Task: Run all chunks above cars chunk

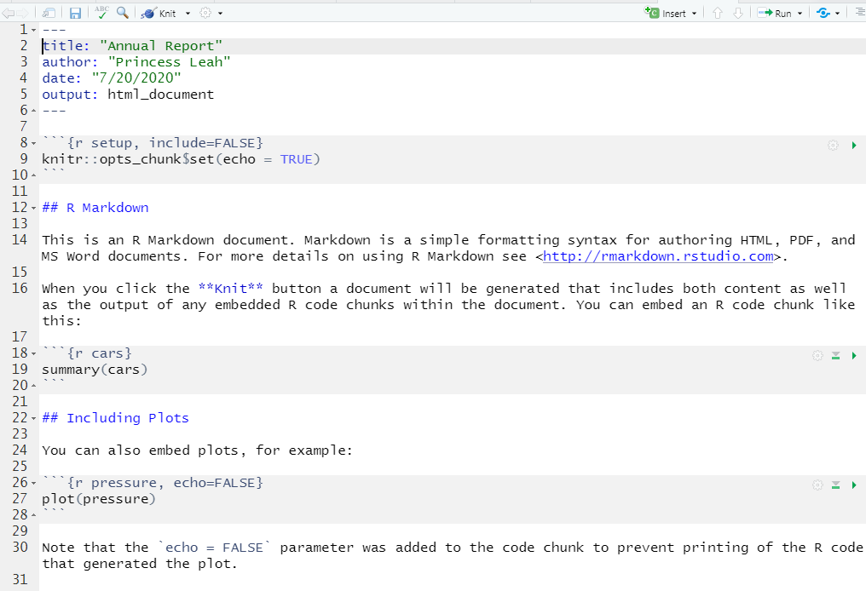Action: pos(835,355)
